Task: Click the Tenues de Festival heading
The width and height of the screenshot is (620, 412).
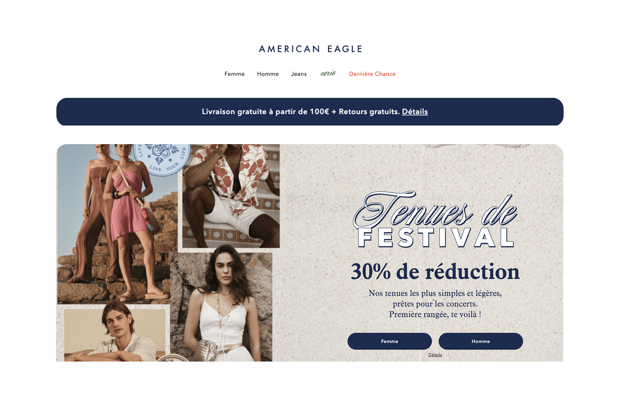Action: click(x=435, y=220)
